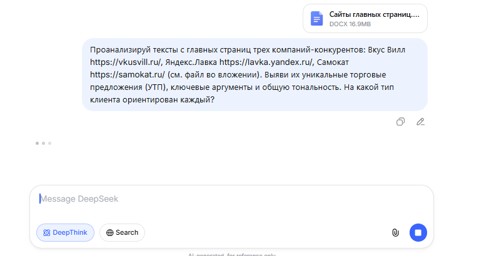Click the samokat.ru URL in the message

pos(126,74)
